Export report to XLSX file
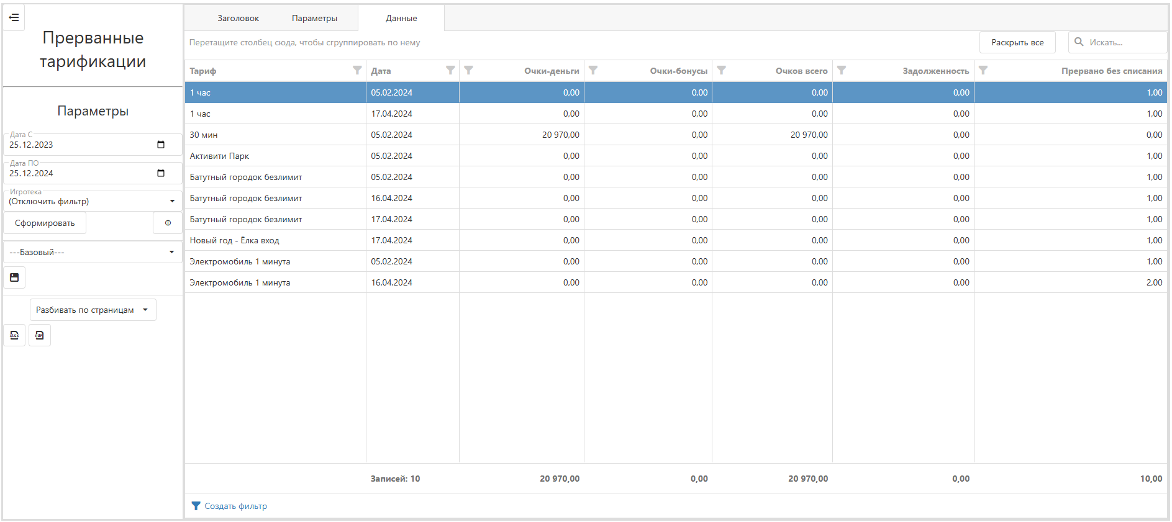Screen dimensions: 1172x522 (x=14, y=335)
